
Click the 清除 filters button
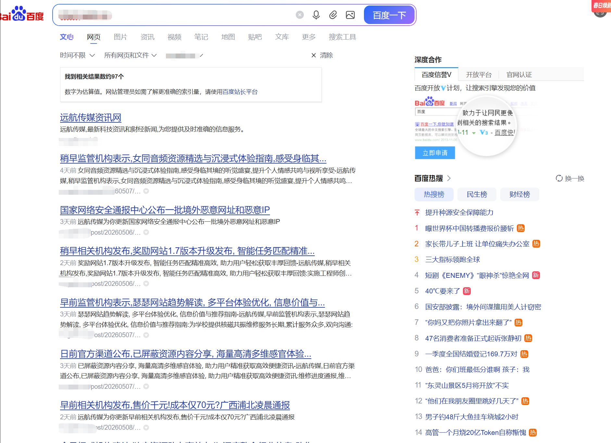(x=322, y=55)
